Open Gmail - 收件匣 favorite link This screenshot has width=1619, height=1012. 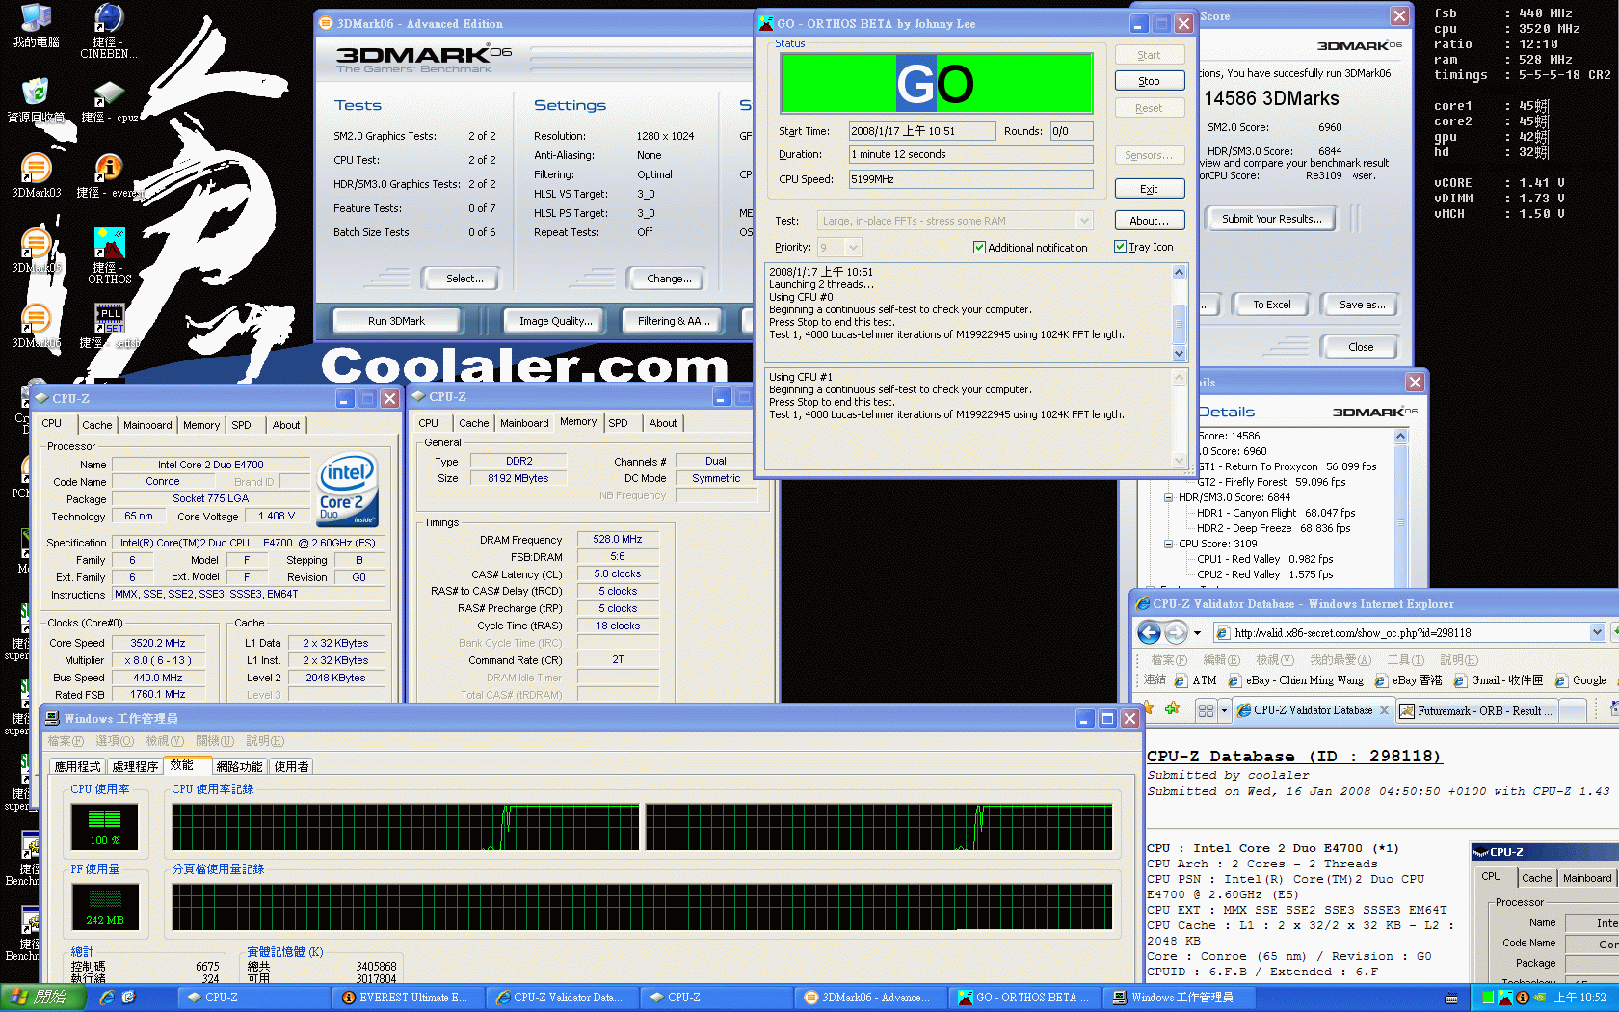(x=1499, y=680)
